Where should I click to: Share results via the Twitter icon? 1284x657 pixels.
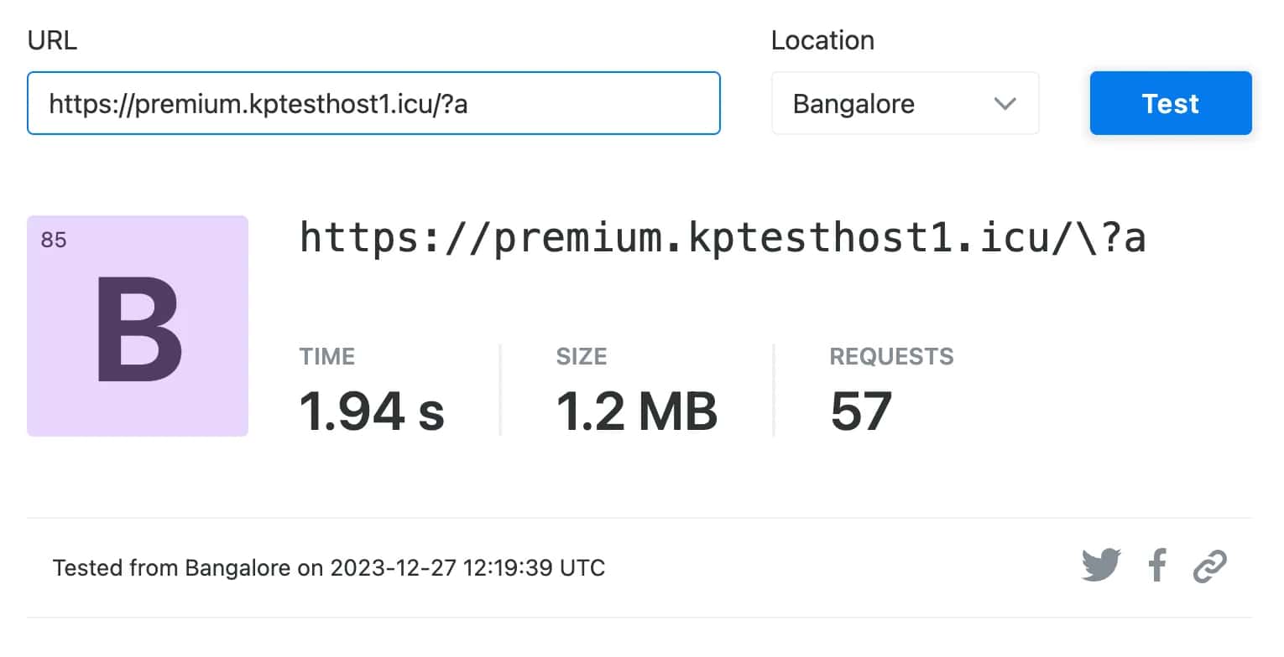click(x=1100, y=566)
